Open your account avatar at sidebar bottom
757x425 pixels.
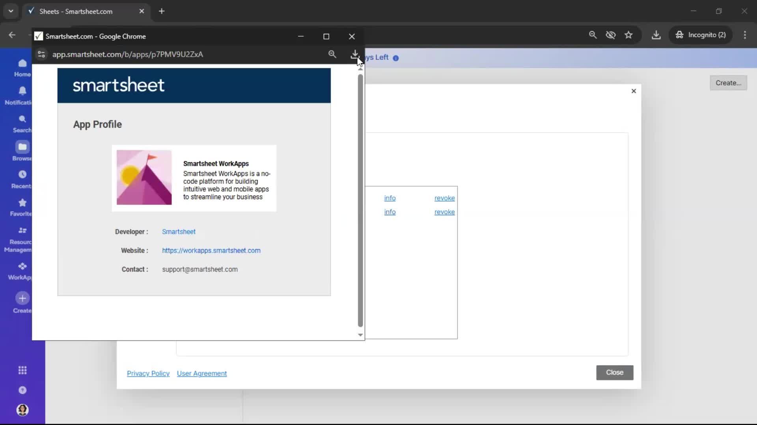pyautogui.click(x=22, y=410)
